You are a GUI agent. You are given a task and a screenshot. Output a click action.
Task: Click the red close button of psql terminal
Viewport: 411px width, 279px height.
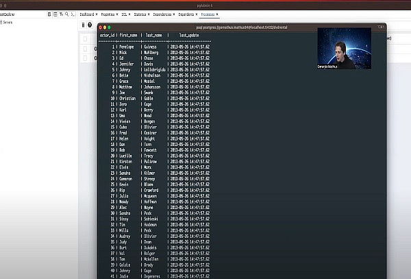[x=101, y=27]
